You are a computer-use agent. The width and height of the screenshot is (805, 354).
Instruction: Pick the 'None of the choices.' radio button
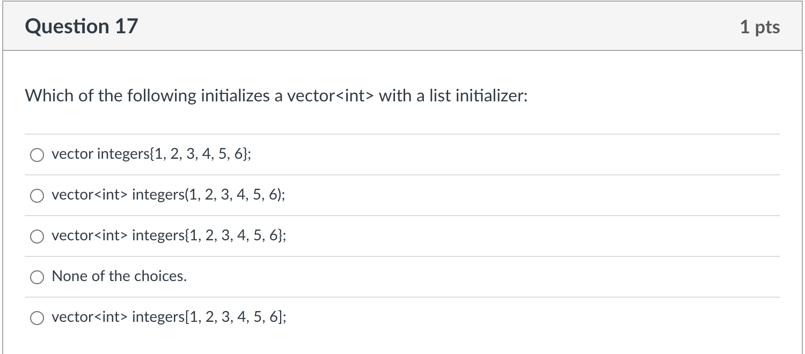tap(37, 277)
